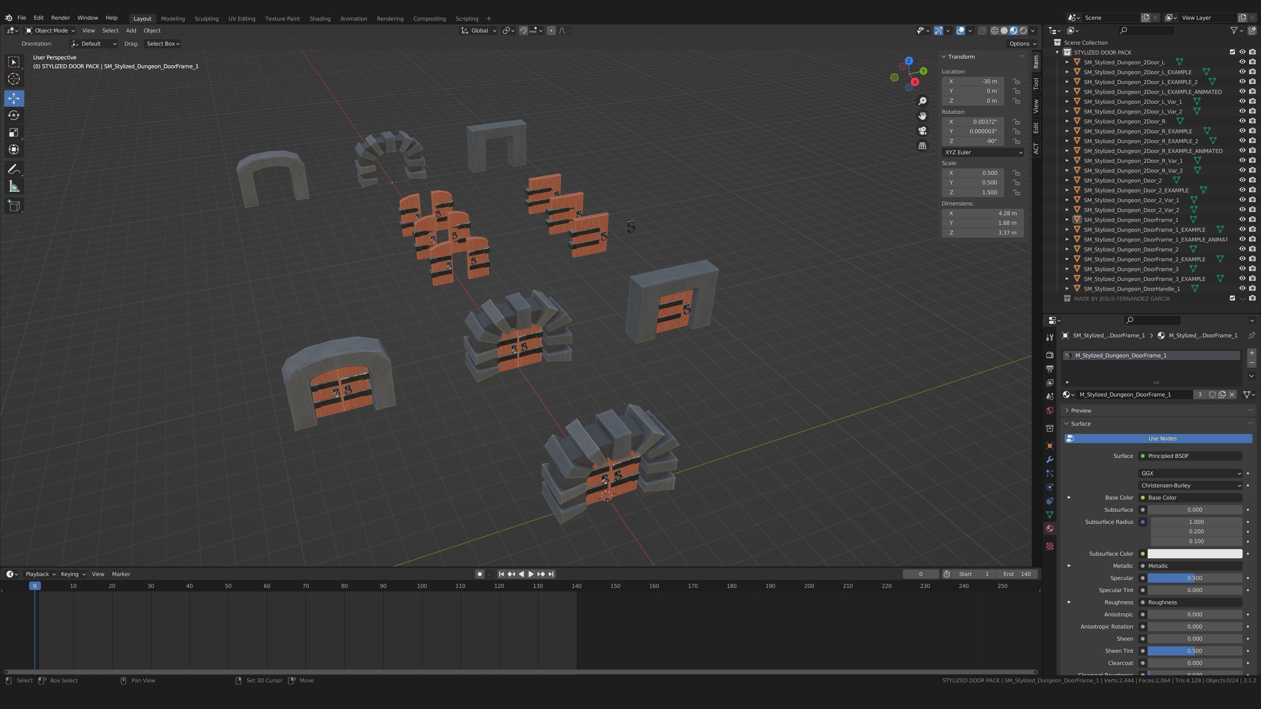Screen dimensions: 1261x709
Task: Hide SM_Stylized_Dungeon_Door_2 in viewport
Action: pos(1242,180)
